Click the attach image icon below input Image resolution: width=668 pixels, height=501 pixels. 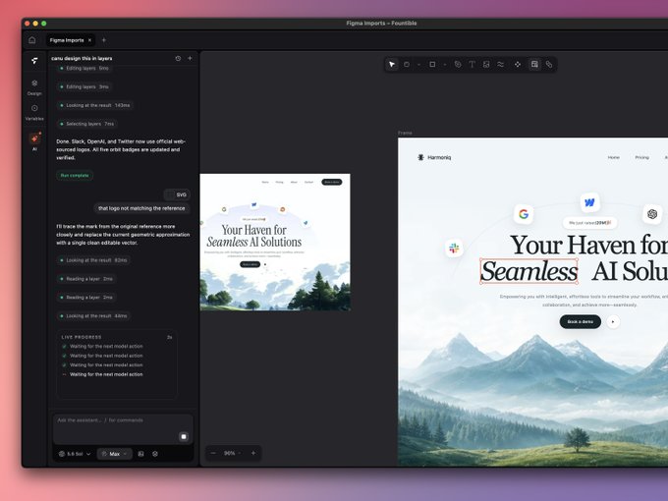141,454
